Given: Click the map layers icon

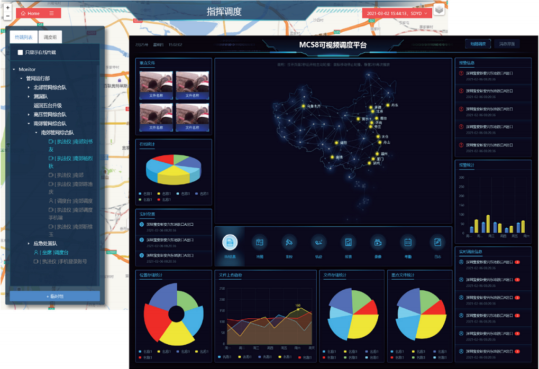Looking at the screenshot, I should [439, 10].
